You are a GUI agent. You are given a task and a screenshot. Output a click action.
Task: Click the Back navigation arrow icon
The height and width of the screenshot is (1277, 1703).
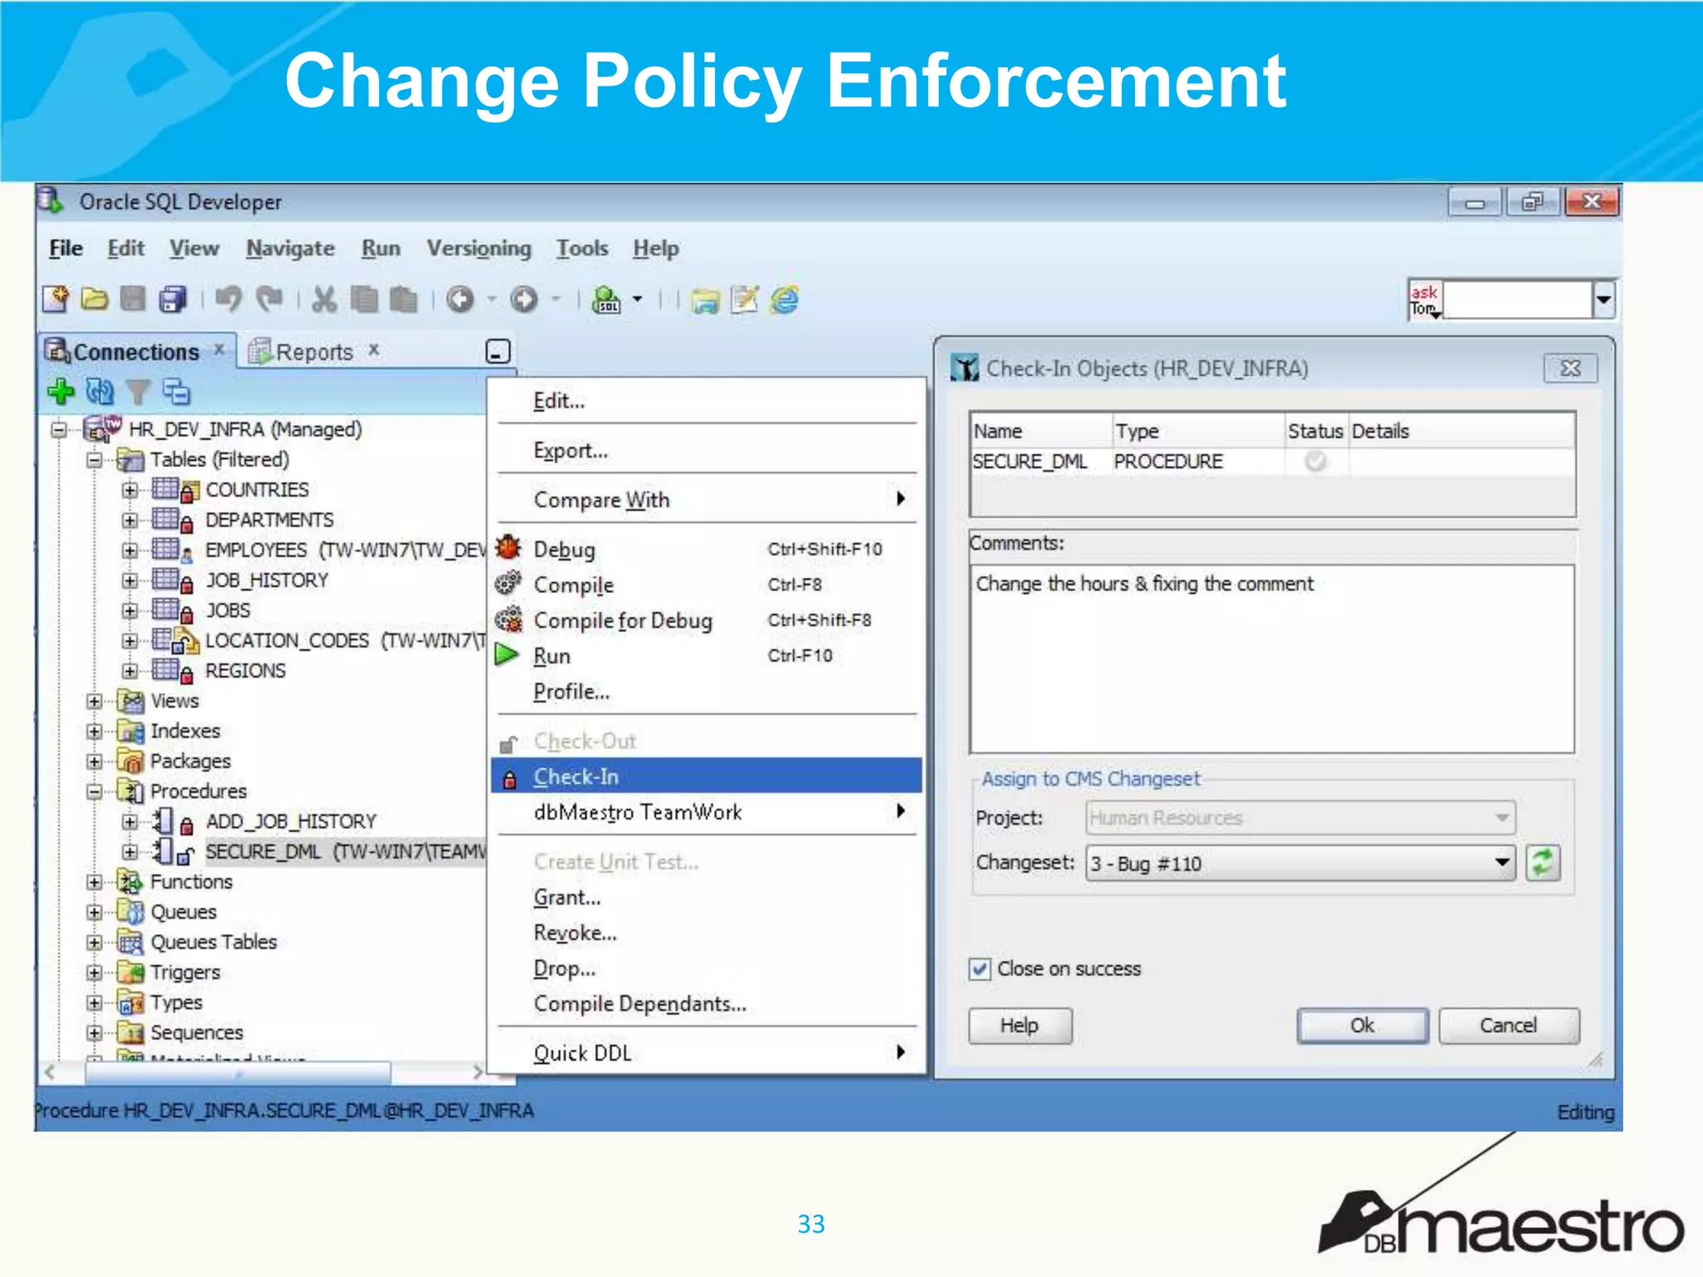click(460, 299)
